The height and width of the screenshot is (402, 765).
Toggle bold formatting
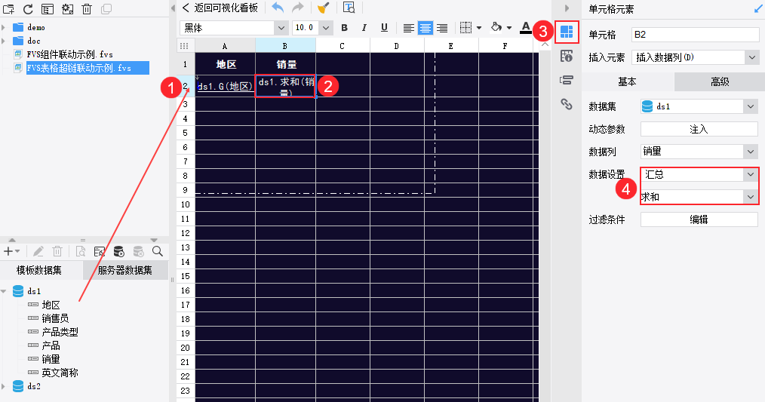pos(345,28)
